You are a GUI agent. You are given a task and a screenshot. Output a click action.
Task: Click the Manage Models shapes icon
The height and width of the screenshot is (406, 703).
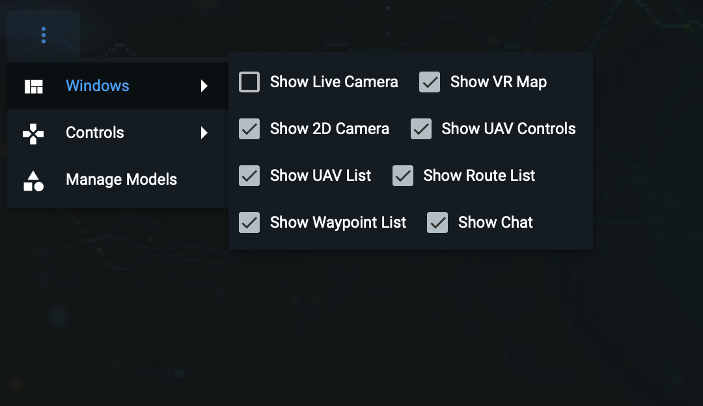click(x=33, y=180)
